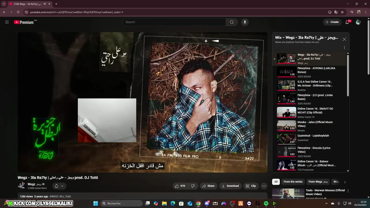Create a Clip of the video
The height and width of the screenshot is (208, 370).
tap(251, 186)
